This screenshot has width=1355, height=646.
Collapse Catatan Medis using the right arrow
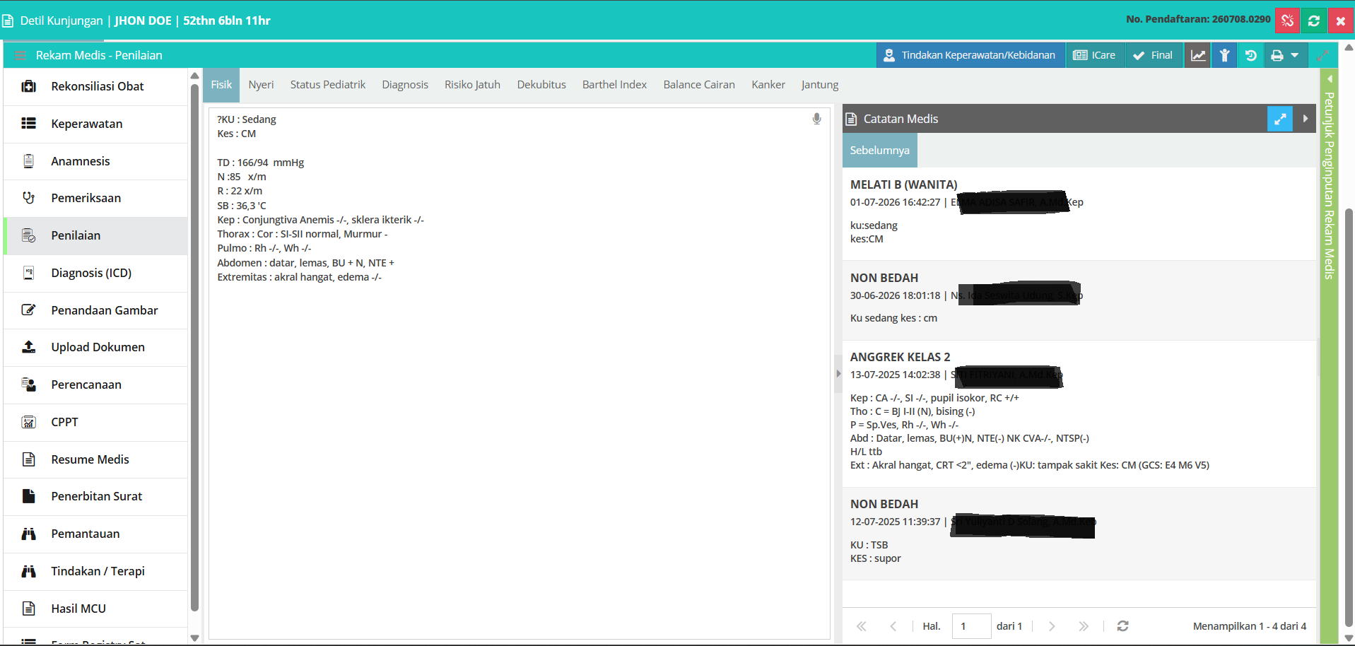(1306, 119)
